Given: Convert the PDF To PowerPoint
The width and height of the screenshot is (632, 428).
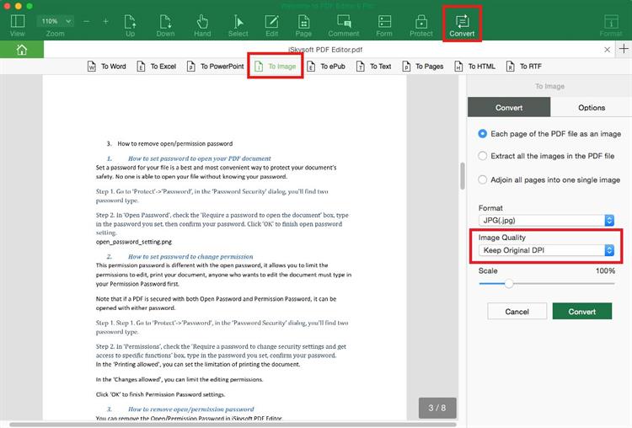Looking at the screenshot, I should coord(215,66).
